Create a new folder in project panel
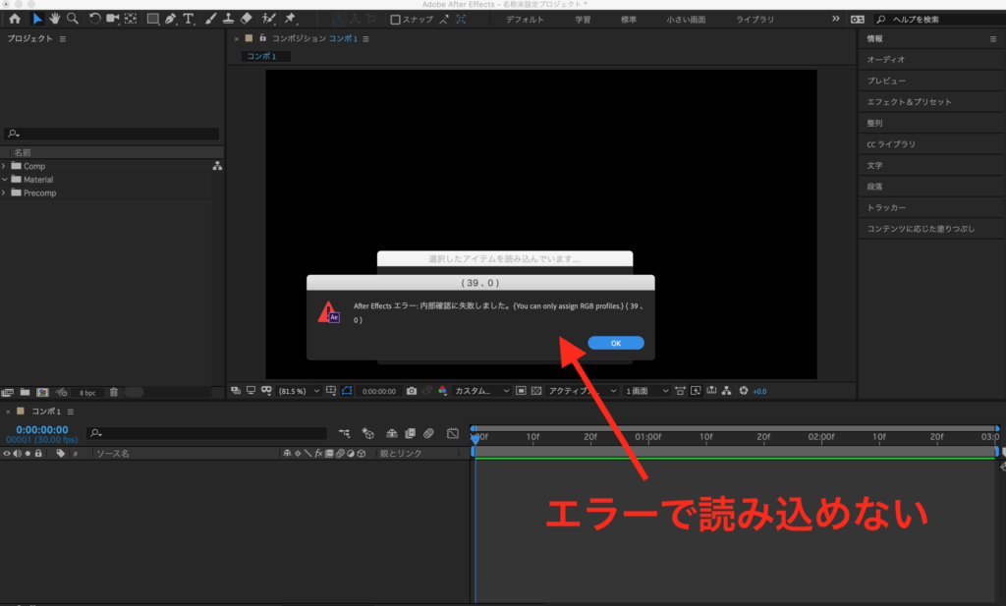The width and height of the screenshot is (1006, 606). (25, 393)
